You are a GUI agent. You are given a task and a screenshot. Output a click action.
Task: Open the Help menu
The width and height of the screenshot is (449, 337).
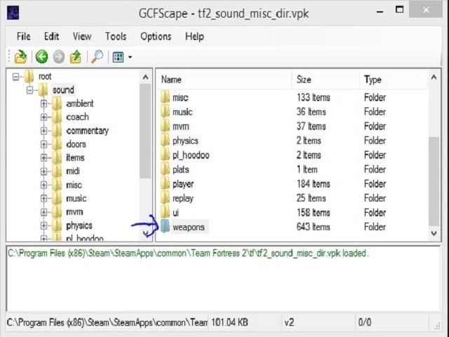(x=194, y=37)
